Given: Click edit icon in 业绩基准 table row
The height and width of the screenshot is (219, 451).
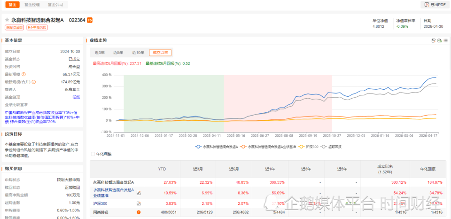Looking at the screenshot, I should click(x=139, y=193).
